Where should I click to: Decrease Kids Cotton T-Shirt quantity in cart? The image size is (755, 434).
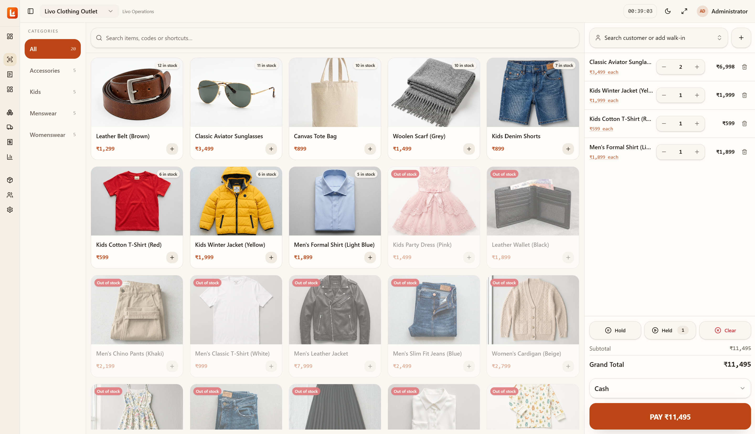tap(664, 124)
